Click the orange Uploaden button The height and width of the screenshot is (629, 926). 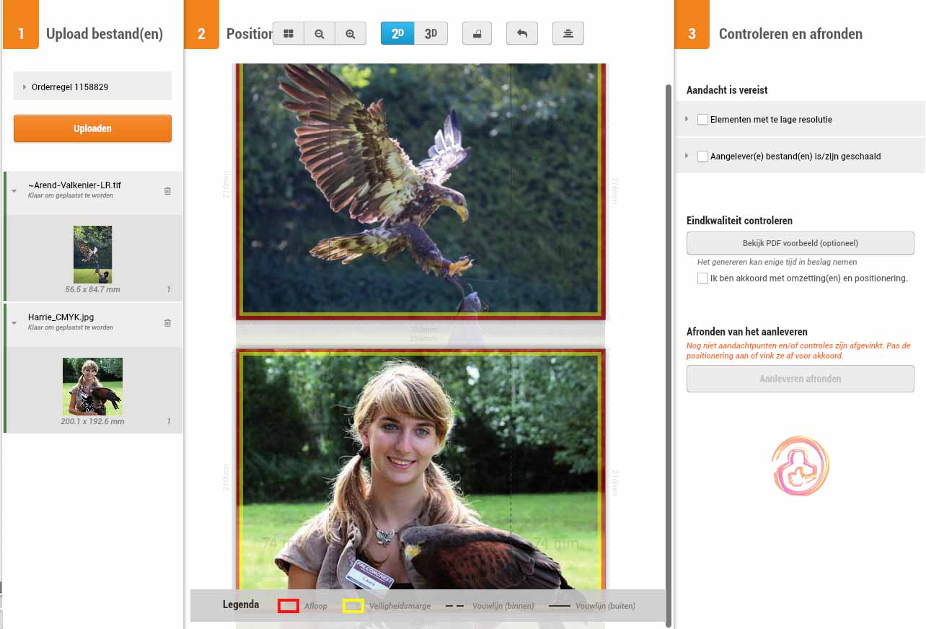tap(92, 128)
